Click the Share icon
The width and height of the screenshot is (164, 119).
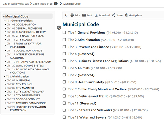coord(113,15)
